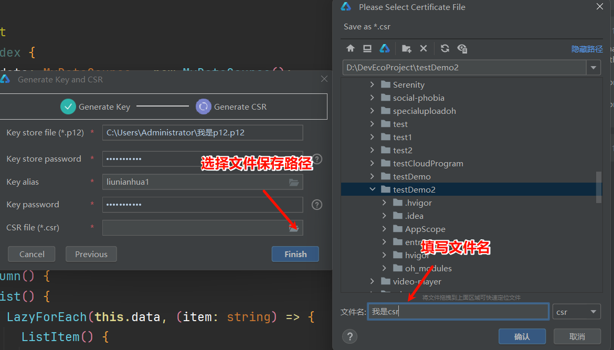
Task: Collapse the testDemo2 folder
Action: point(372,189)
